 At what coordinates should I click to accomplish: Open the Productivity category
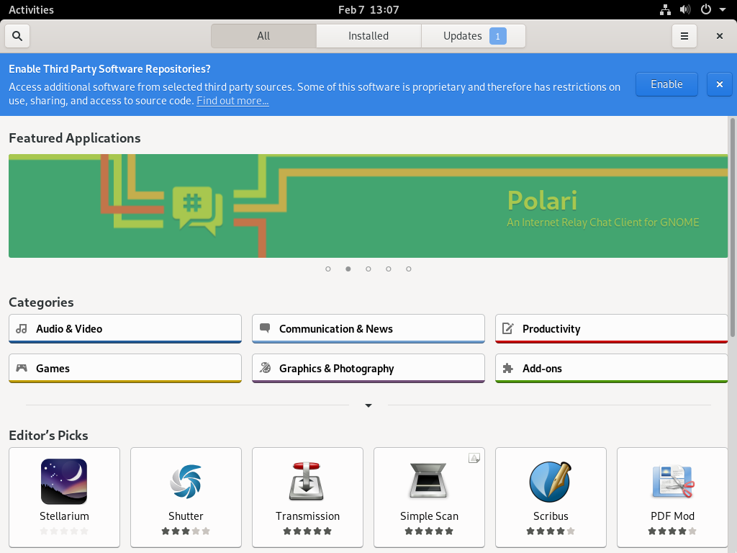612,328
